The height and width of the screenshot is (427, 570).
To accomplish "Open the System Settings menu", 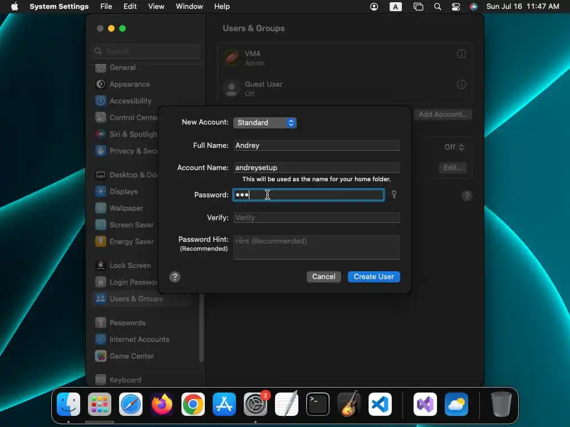I will pos(59,7).
